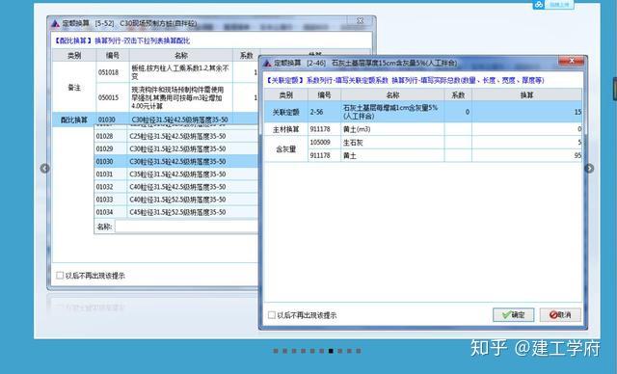Check 以后不再出现该提示 in the front dialog
Viewport: 617px width, 374px height.
(x=272, y=315)
